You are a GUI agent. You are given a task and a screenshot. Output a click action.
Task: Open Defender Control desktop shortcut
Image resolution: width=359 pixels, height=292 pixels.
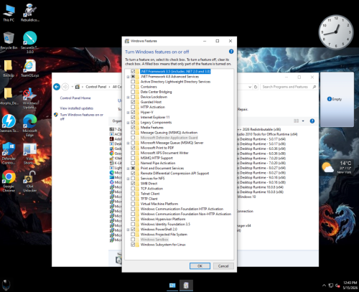9,153
